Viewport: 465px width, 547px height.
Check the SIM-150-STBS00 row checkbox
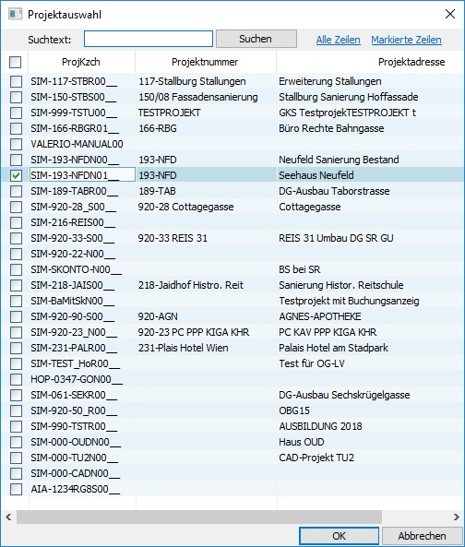pos(16,97)
